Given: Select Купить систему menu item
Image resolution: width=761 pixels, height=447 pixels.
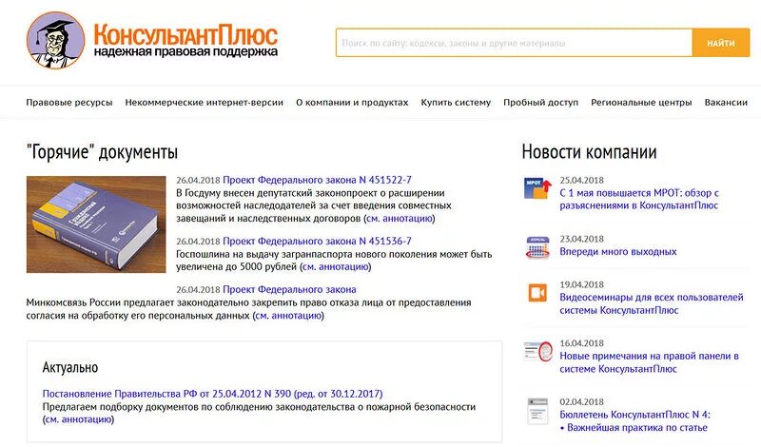Looking at the screenshot, I should tap(456, 103).
